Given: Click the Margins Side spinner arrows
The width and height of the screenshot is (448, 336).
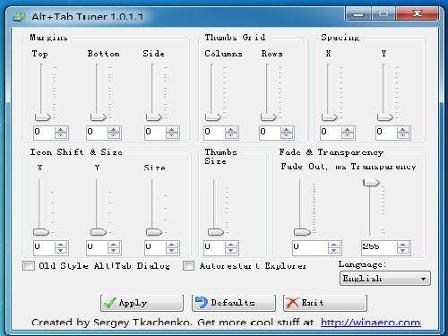Looking at the screenshot, I should (x=172, y=133).
